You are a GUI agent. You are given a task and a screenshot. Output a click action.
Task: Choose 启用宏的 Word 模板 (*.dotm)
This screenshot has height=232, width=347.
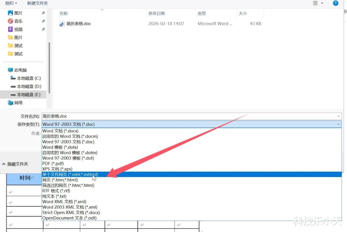click(x=192, y=153)
